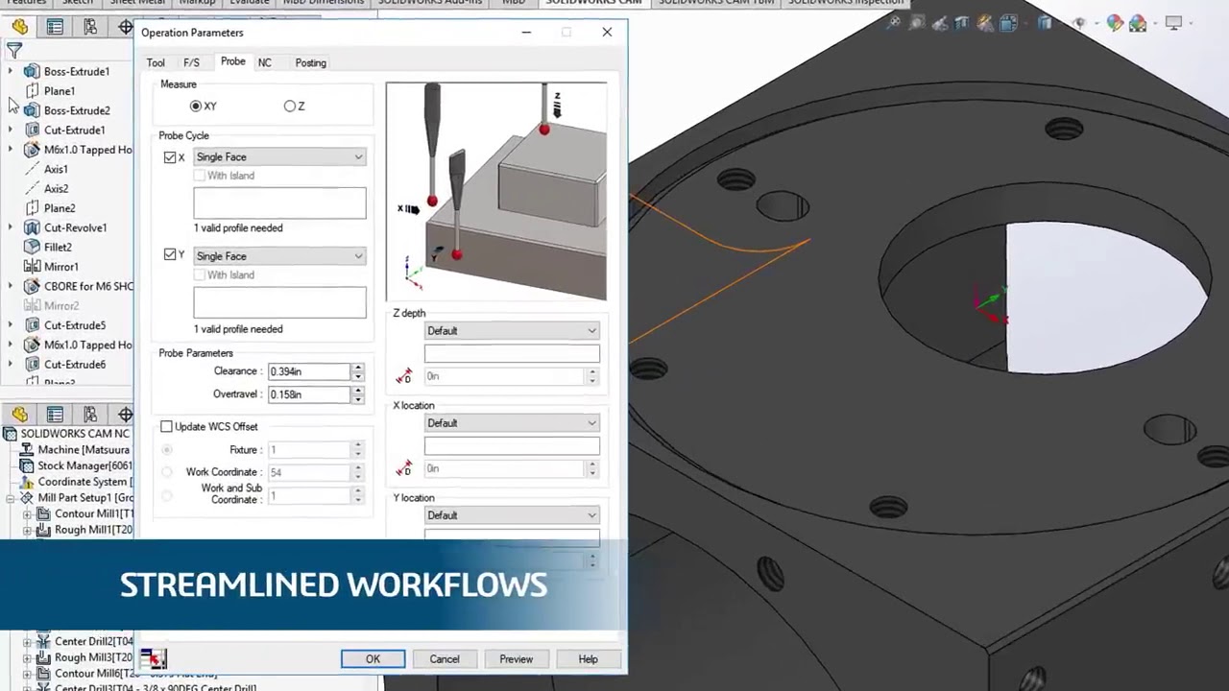Decrease the Overtravel value with down arrow
The height and width of the screenshot is (691, 1229).
358,399
